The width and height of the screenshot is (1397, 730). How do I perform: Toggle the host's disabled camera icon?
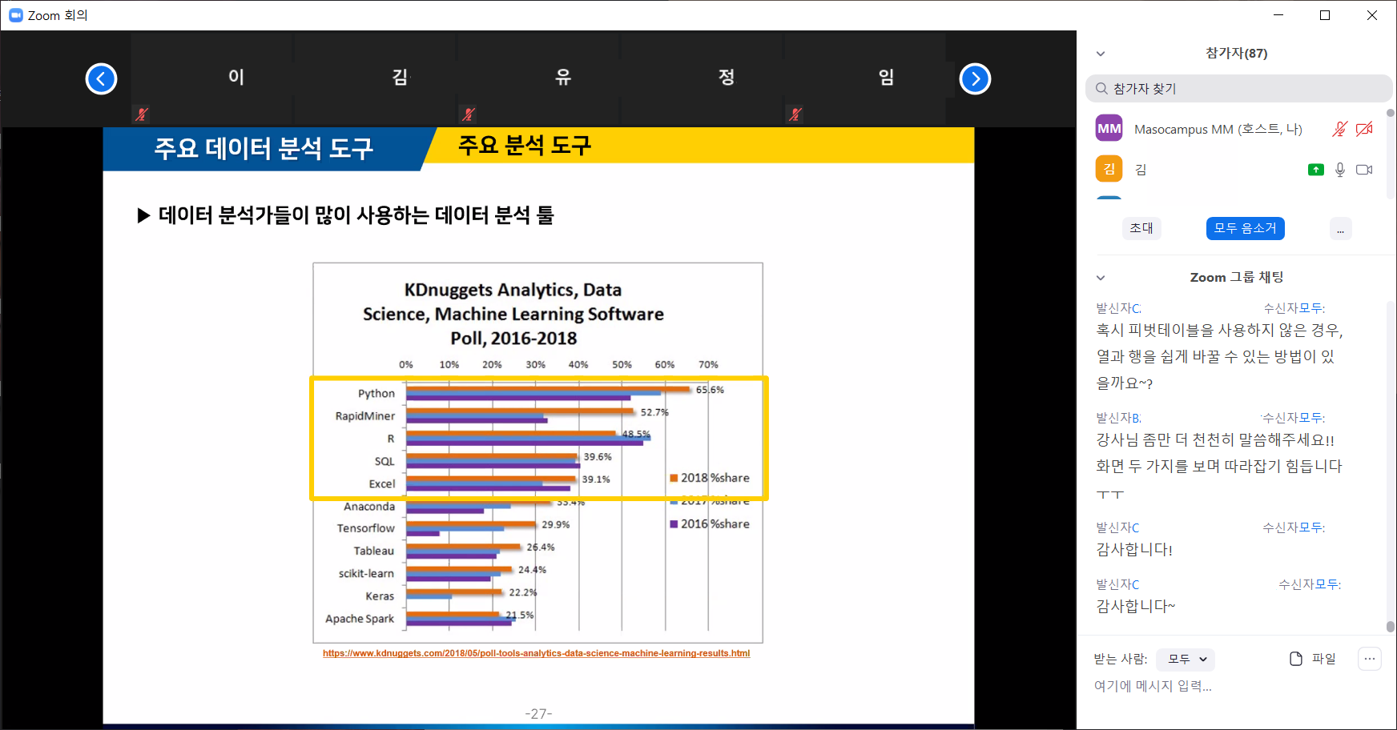[1364, 129]
